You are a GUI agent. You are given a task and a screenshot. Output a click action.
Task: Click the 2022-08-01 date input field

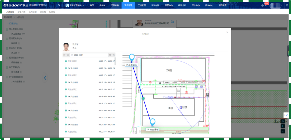tap(89, 55)
